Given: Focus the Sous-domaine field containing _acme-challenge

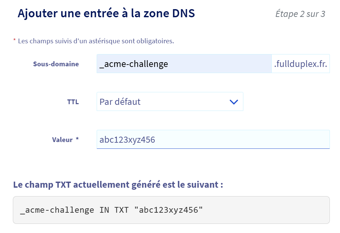Looking at the screenshot, I should tap(184, 64).
